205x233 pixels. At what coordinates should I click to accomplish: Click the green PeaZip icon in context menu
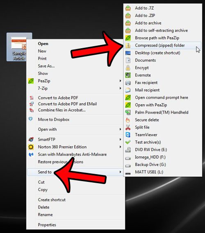click(x=31, y=81)
